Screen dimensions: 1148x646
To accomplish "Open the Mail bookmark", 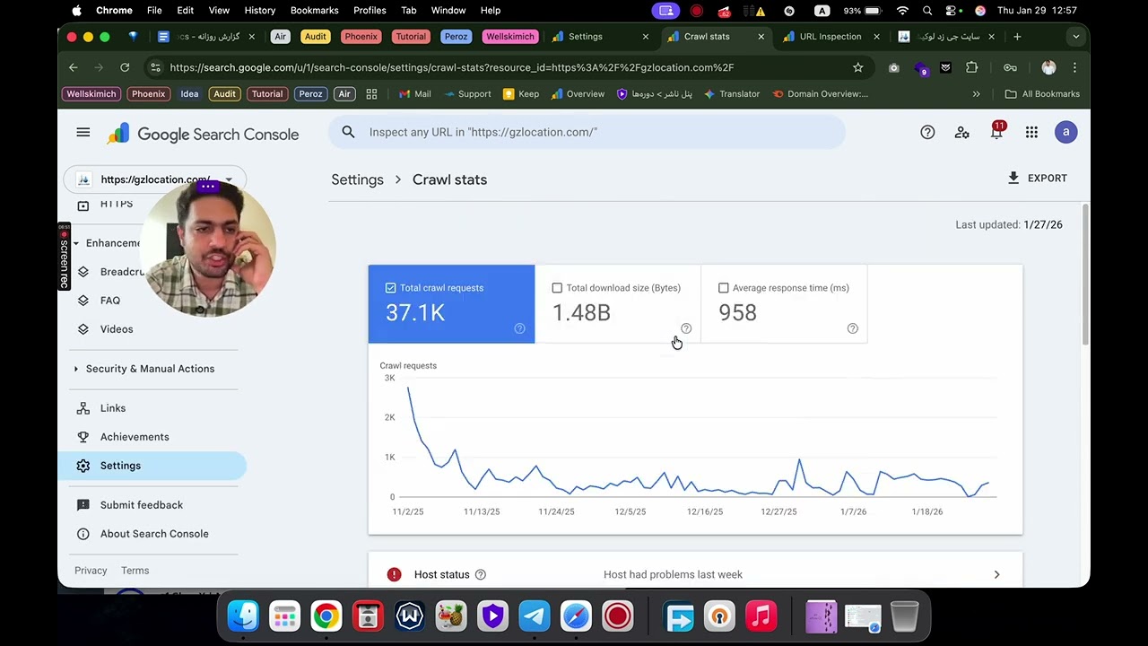I will pyautogui.click(x=414, y=94).
